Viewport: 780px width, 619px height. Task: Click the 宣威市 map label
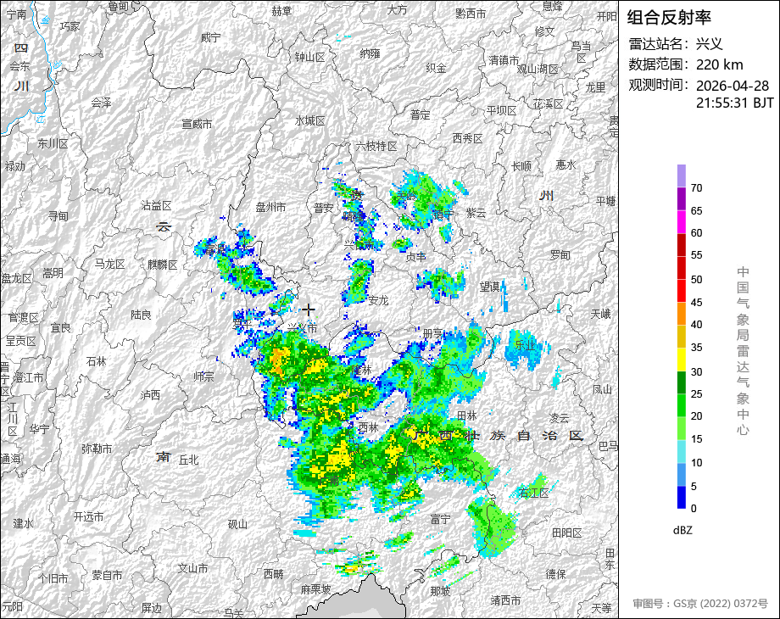tap(197, 124)
